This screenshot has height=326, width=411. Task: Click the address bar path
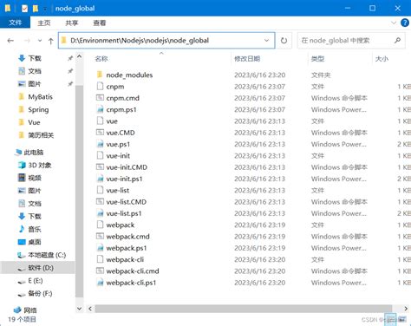click(x=140, y=41)
